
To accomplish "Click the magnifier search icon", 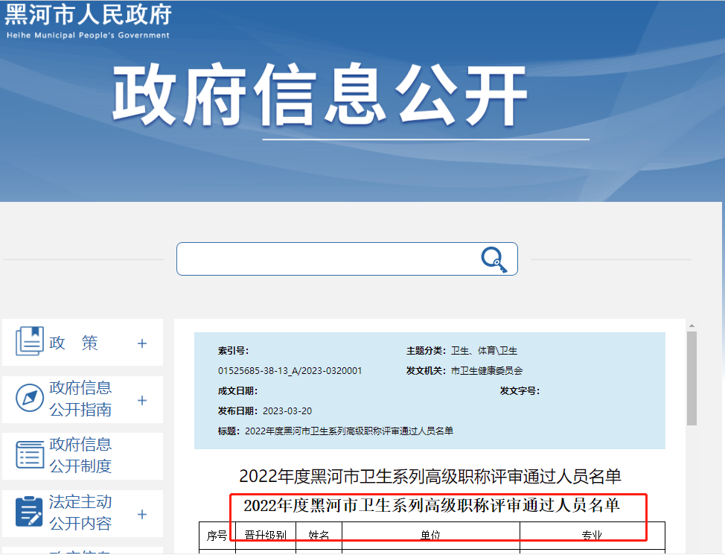I will click(x=494, y=259).
